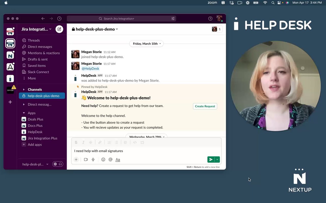
Task: Open the Apple menu in the menu bar
Action: 6,3
